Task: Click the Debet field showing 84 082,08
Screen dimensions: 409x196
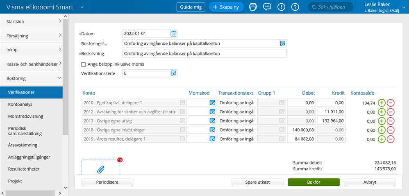Action: (x=301, y=139)
